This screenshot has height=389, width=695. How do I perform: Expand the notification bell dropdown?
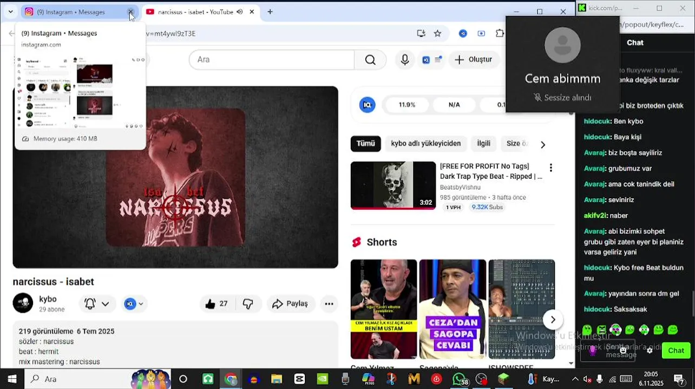tap(97, 304)
